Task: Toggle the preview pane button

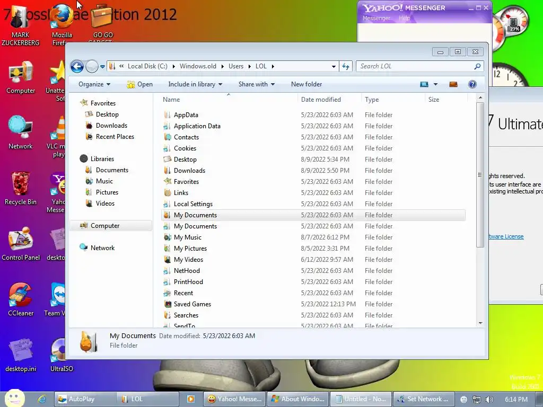Action: (x=453, y=84)
